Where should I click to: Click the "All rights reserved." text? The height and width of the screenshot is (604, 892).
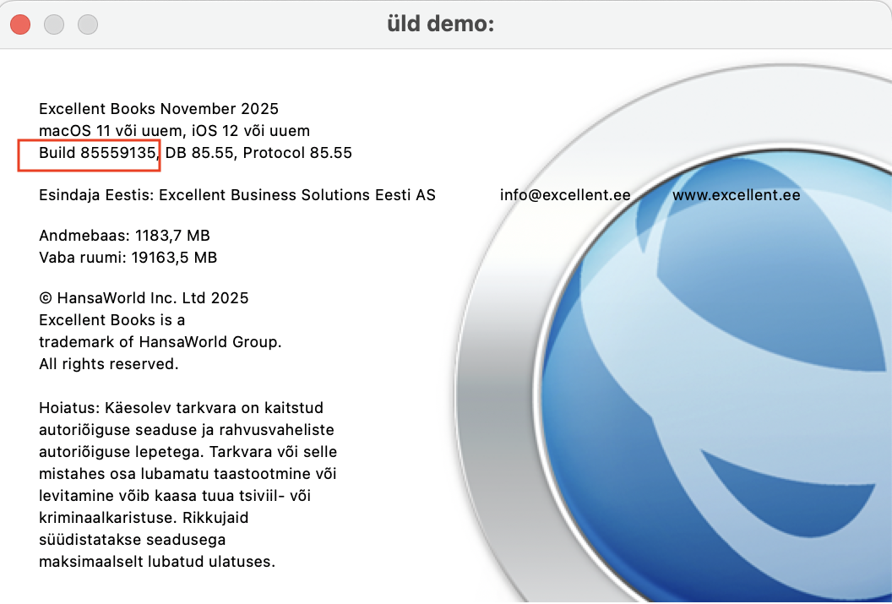pos(108,364)
